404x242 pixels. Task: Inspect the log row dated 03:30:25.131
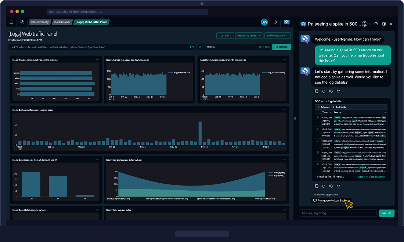click(x=318, y=118)
